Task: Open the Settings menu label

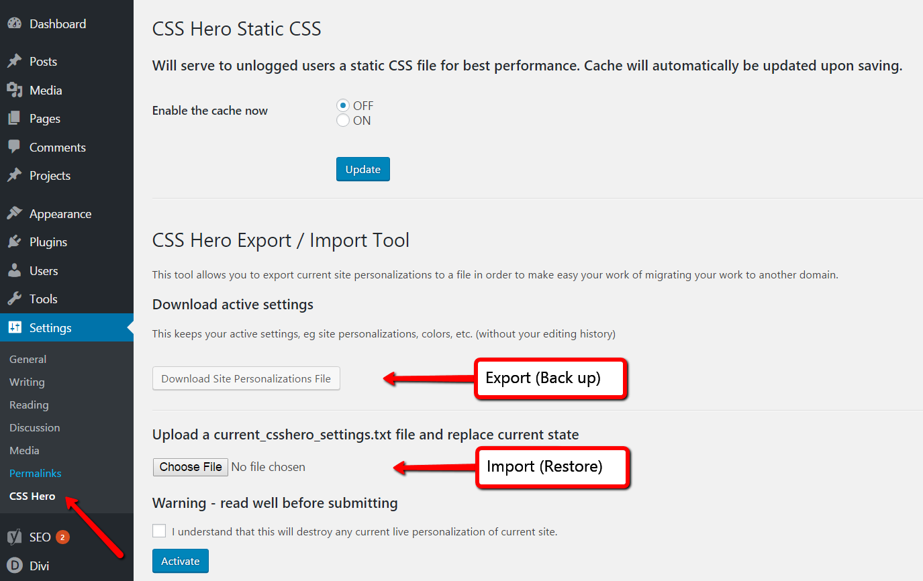Action: tap(50, 327)
